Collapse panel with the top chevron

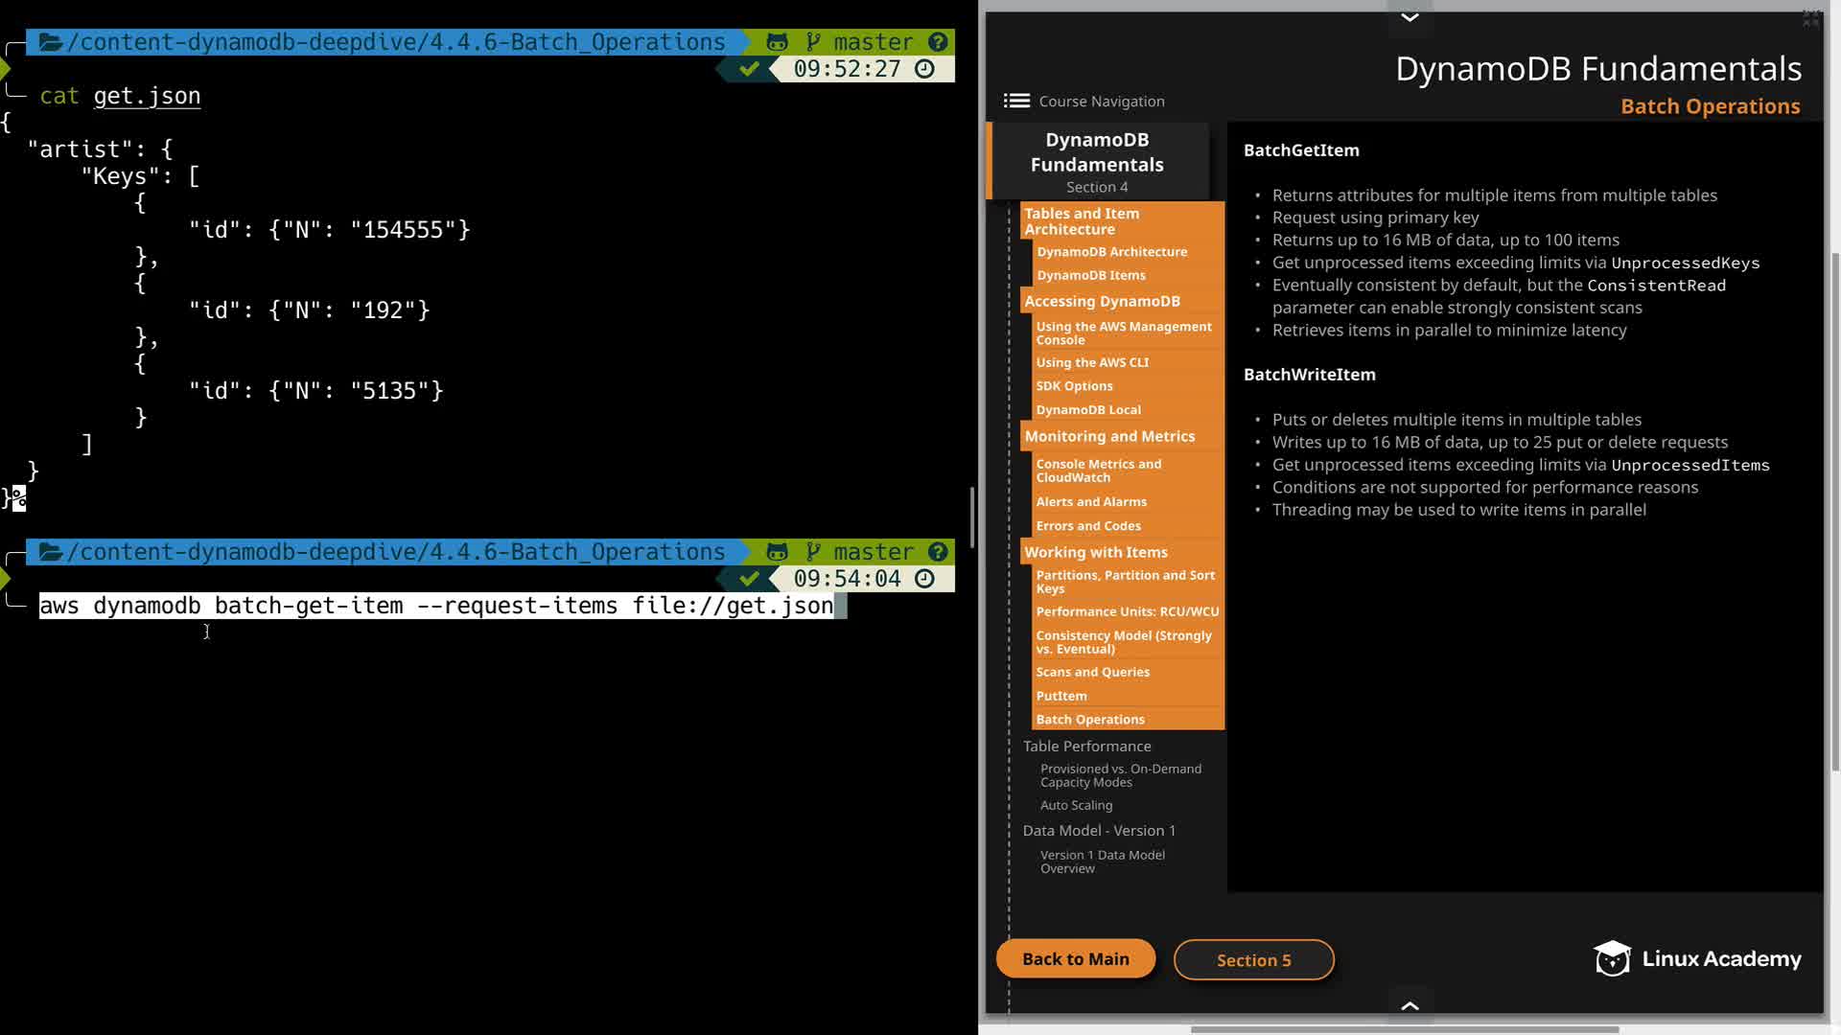(1410, 17)
